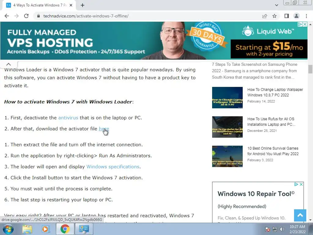Viewport: 313px width, 235px height.
Task: Open the 'Windows specifications' link
Action: (113, 167)
